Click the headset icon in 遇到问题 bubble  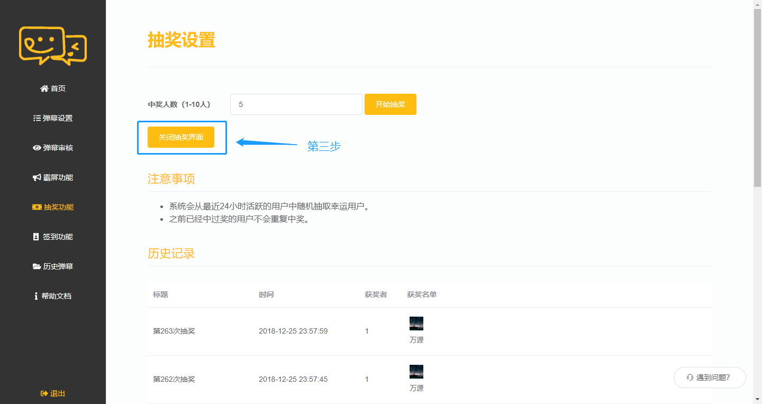[x=690, y=378]
